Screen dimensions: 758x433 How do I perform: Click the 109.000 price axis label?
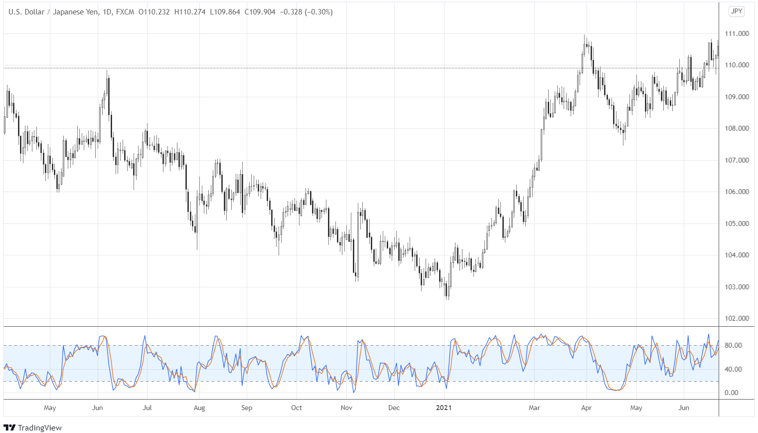coord(737,97)
